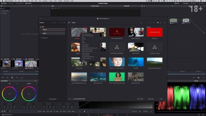This screenshot has height=116, width=206.
Task: Reset the Gamma wheel with its reset icon
Action: pos(37,84)
